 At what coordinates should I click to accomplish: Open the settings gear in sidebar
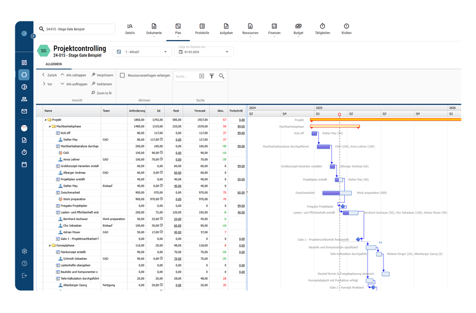(x=24, y=252)
